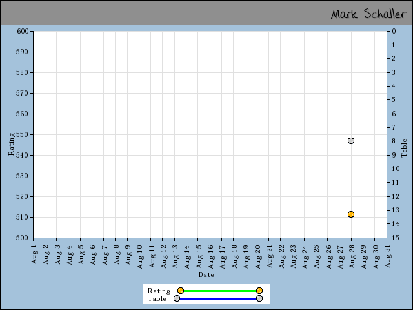The width and height of the screenshot is (413, 310).
Task: Click the Rating legend label
Action: tap(159, 291)
